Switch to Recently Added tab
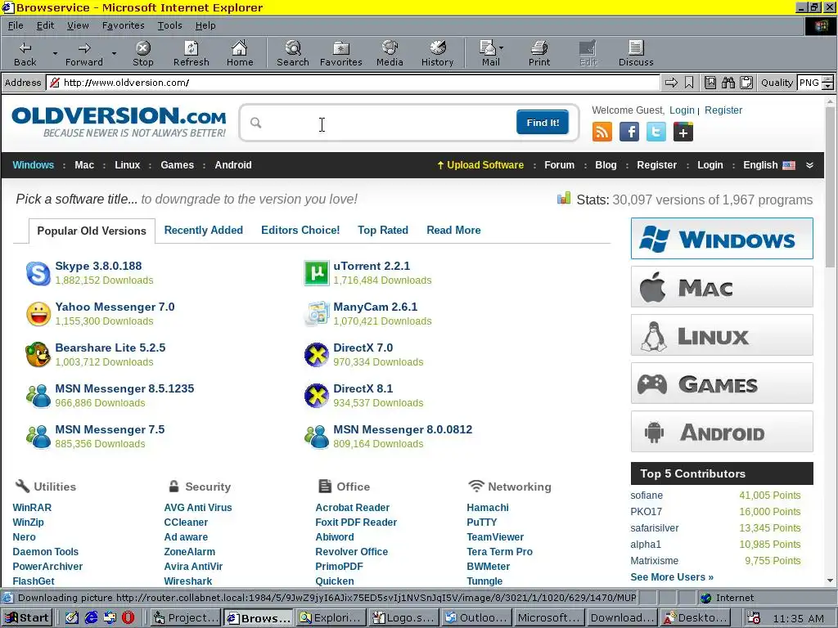 [203, 230]
